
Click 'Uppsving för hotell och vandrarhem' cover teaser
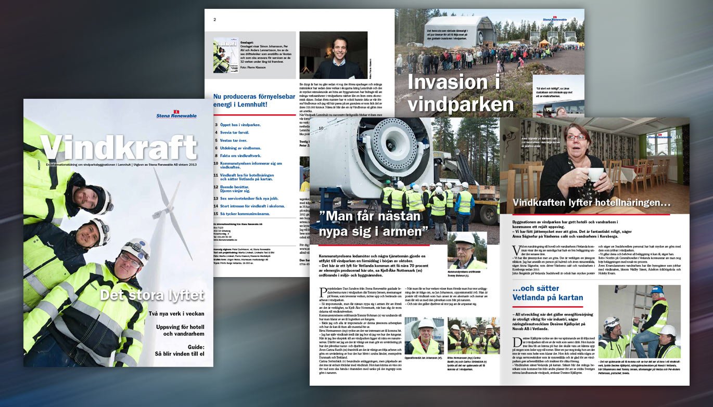point(181,331)
